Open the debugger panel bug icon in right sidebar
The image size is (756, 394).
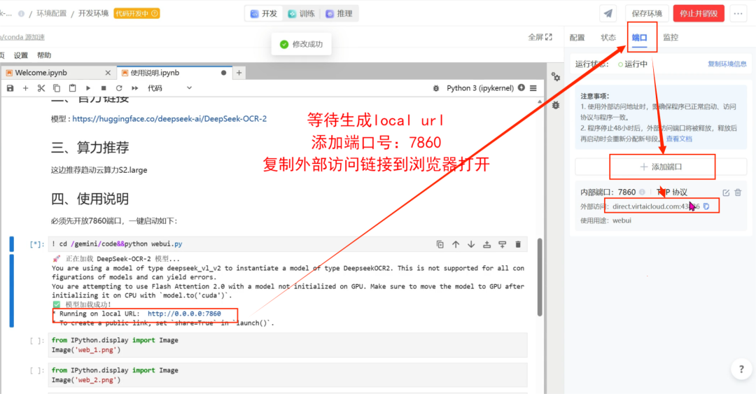pyautogui.click(x=556, y=105)
